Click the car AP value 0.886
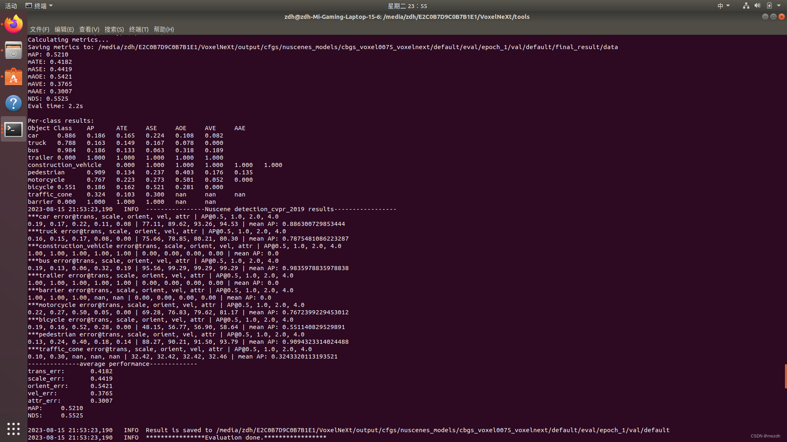The image size is (787, 442). click(66, 135)
